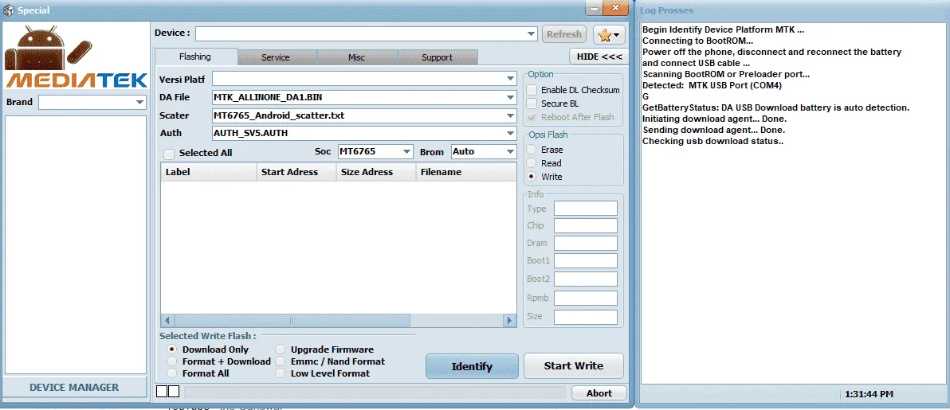Open the Soc MT6765 dropdown
The image size is (950, 410).
[406, 151]
